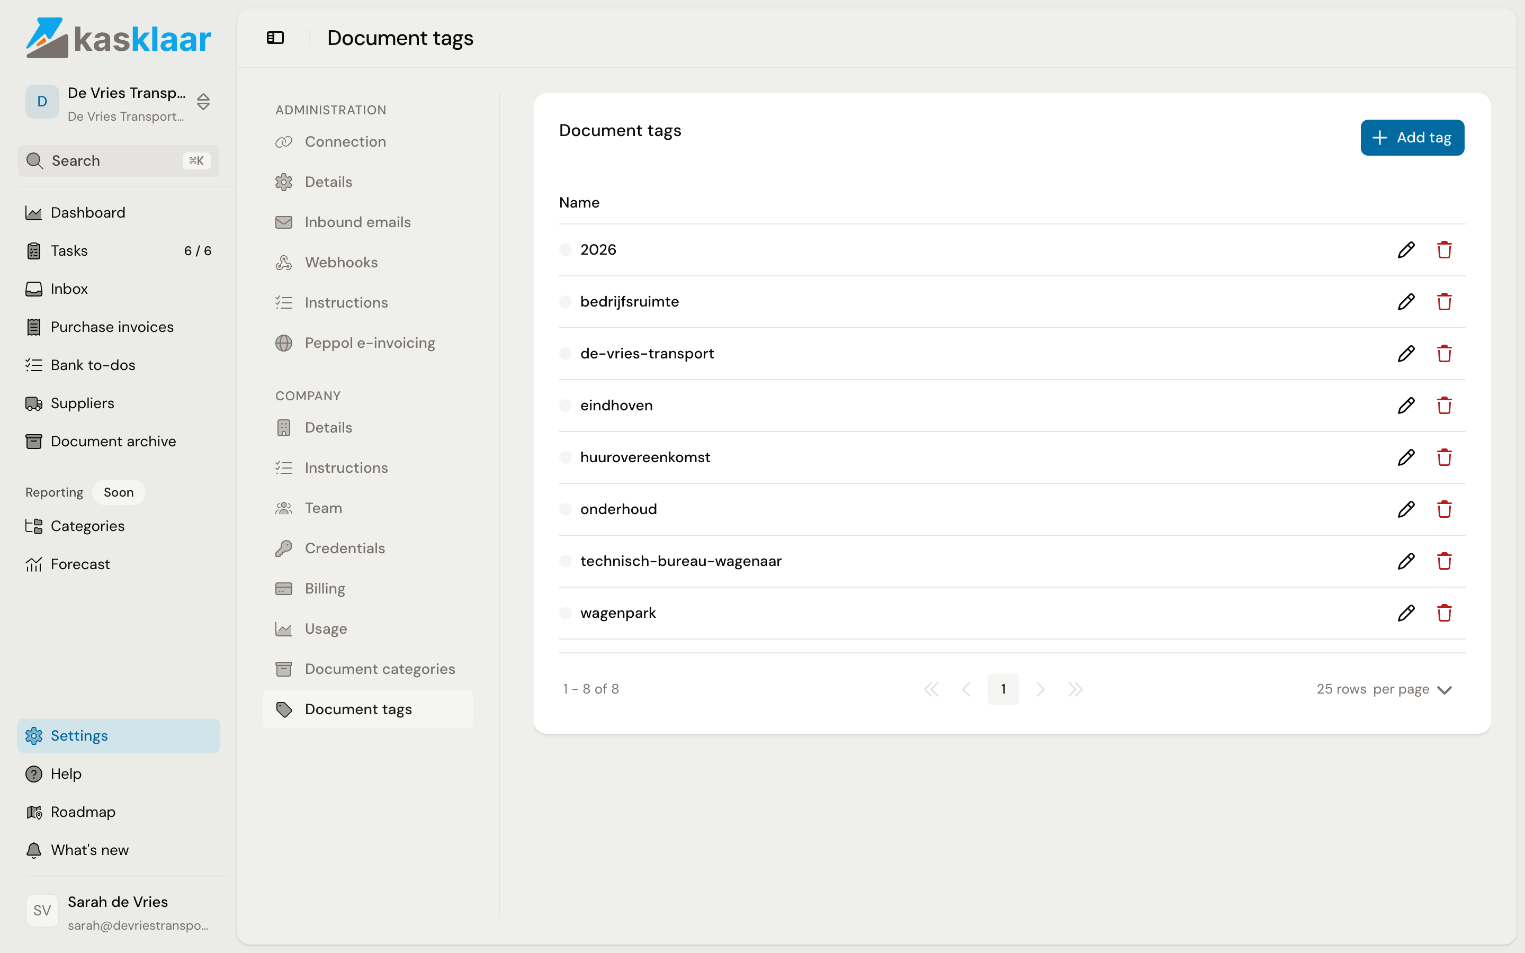The width and height of the screenshot is (1525, 953).
Task: Open Purchase invoices
Action: click(x=119, y=327)
